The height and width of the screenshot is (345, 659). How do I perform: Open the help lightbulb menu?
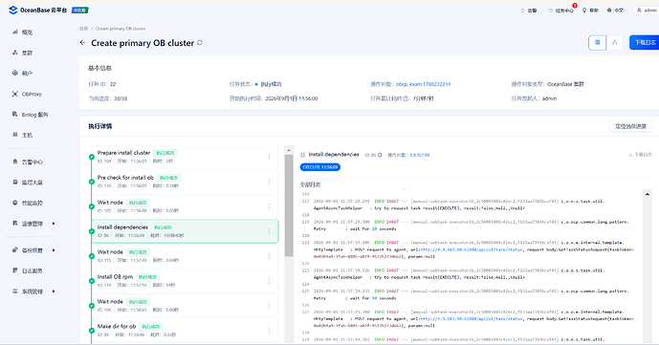click(x=584, y=11)
